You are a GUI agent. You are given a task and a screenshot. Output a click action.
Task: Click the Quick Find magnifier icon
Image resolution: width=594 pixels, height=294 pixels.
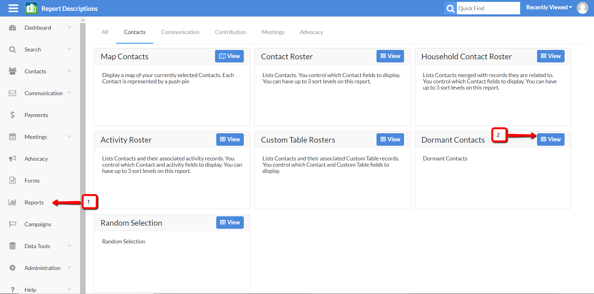451,8
